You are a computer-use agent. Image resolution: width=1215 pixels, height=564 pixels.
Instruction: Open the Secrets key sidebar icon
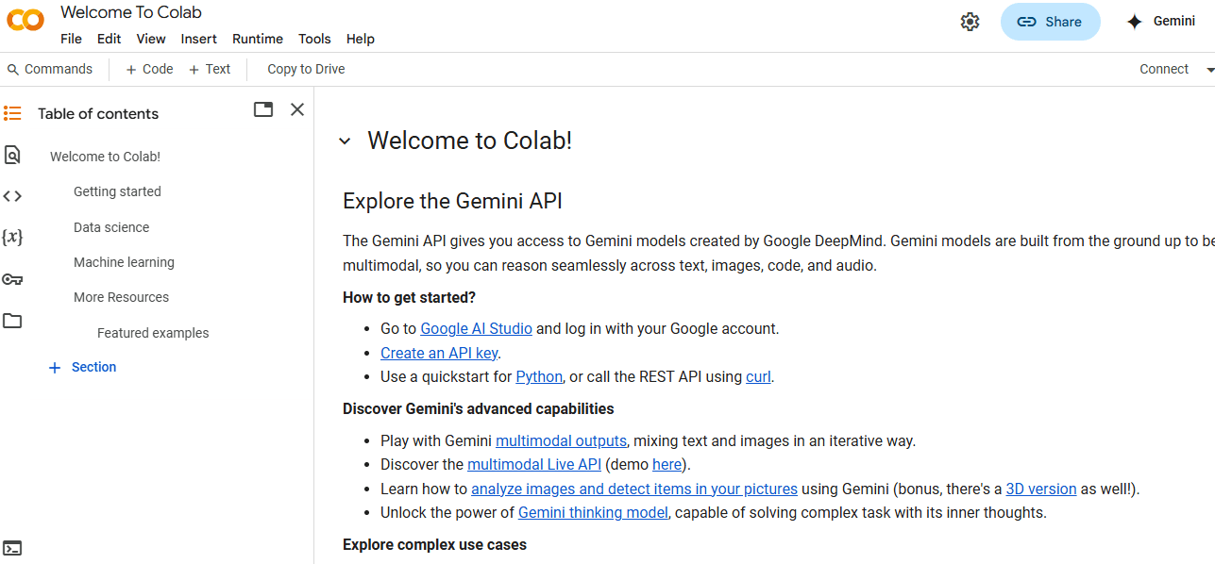click(12, 279)
